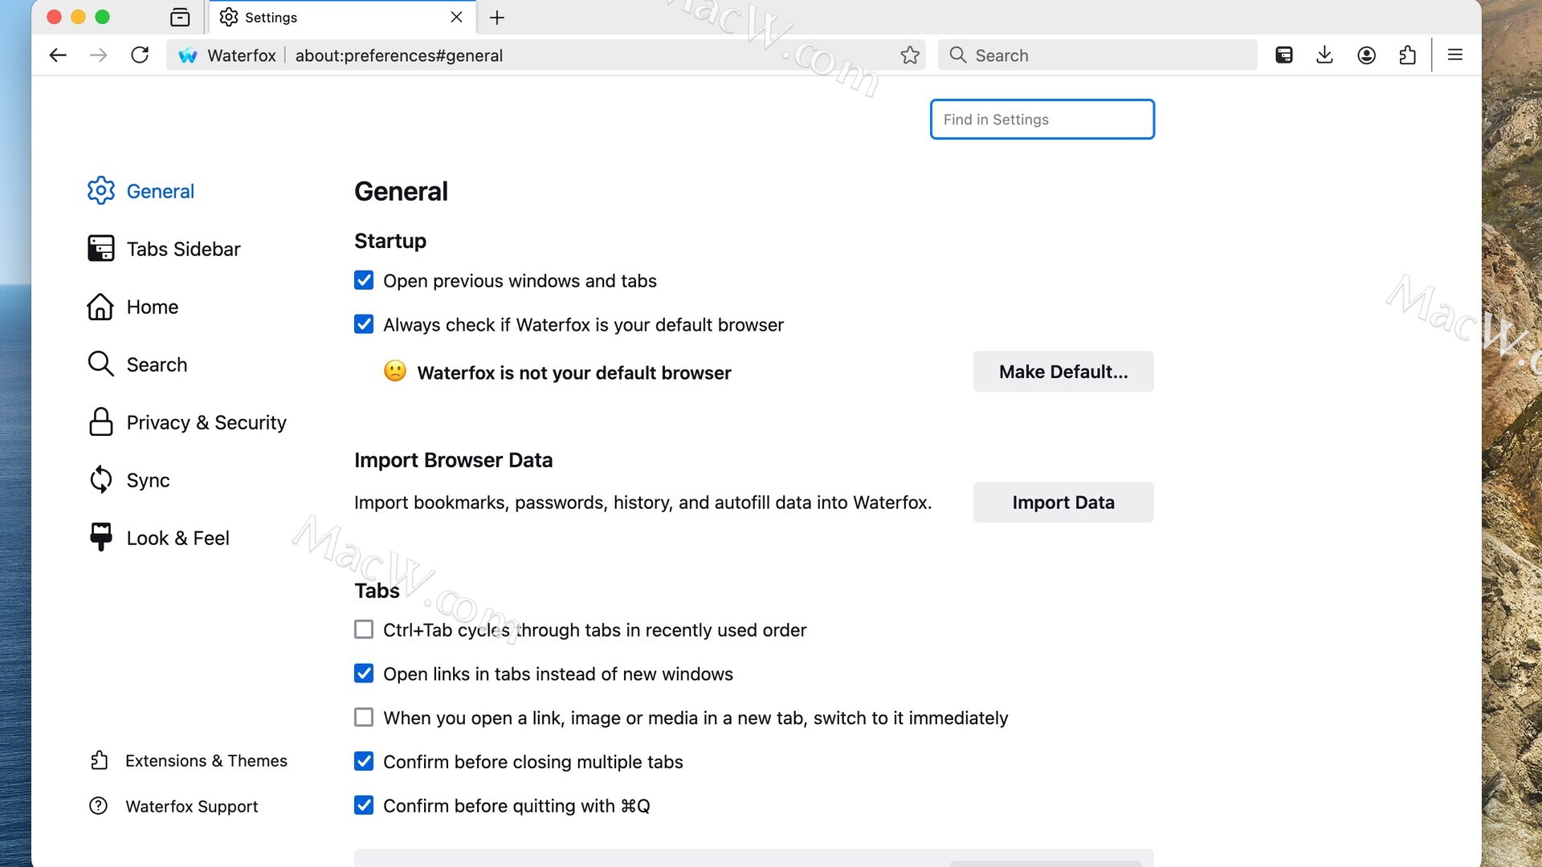Click the Privacy & Security lock icon
This screenshot has height=867, width=1542.
click(101, 422)
